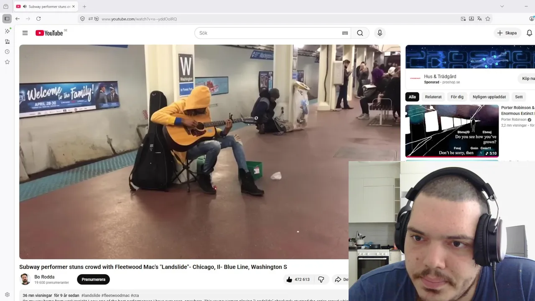Open the Porter Robinson video thumbnail
Viewport: 535px width, 301px height.
pyautogui.click(x=452, y=131)
